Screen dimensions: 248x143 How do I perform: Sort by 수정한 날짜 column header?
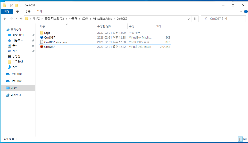tap(104, 26)
